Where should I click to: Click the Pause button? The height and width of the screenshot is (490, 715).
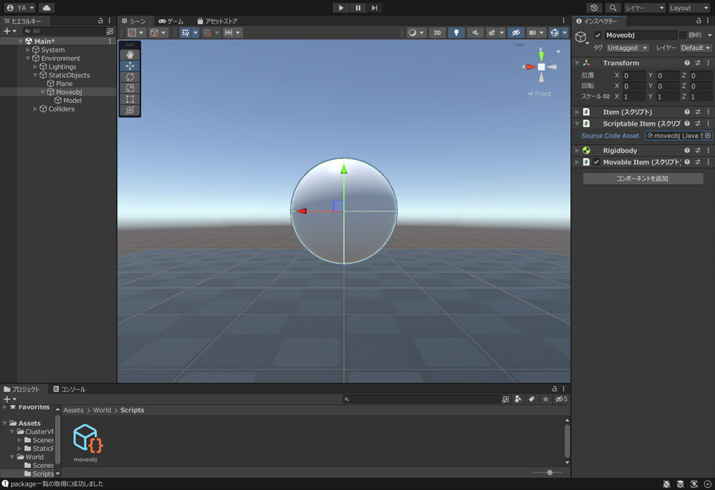(x=358, y=8)
